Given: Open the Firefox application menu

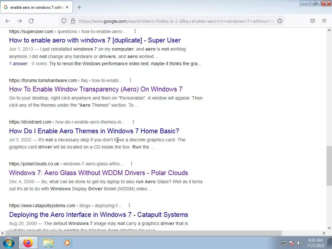Looking at the screenshot, I should click(324, 21).
